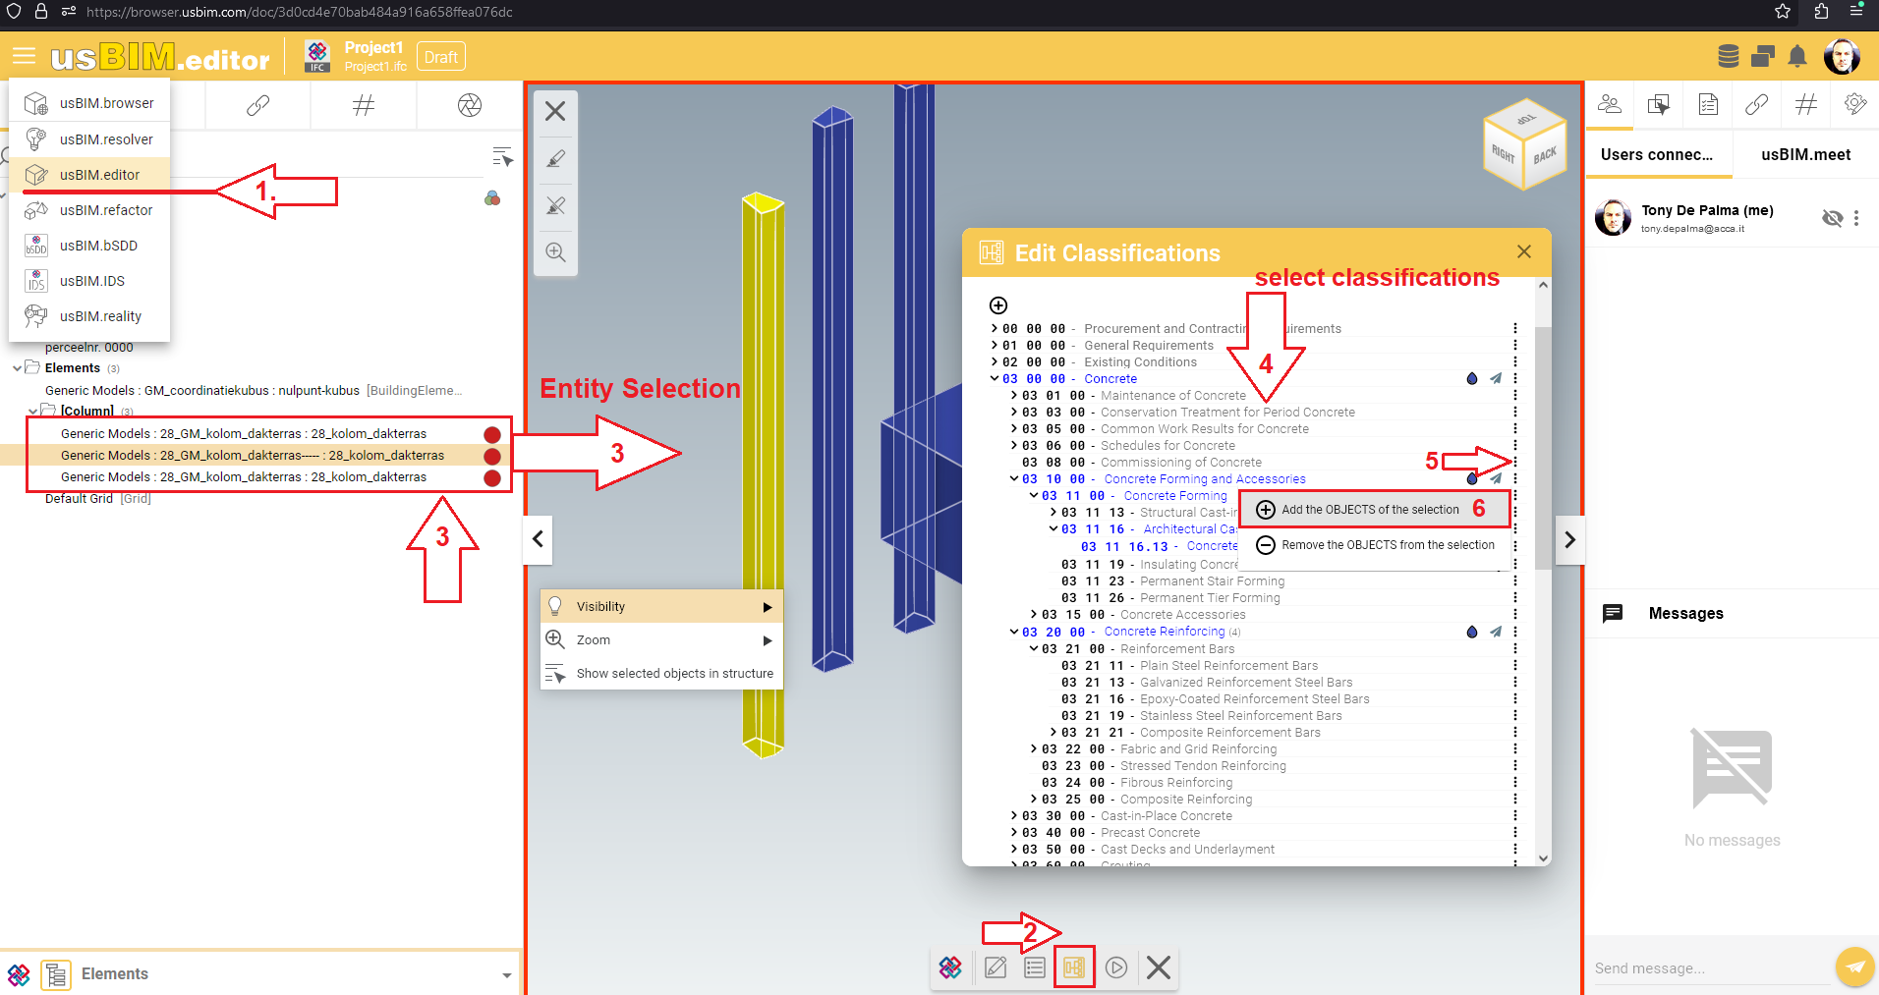Launch usBIM.bSDD from the menu
This screenshot has height=995, width=1879.
click(89, 246)
